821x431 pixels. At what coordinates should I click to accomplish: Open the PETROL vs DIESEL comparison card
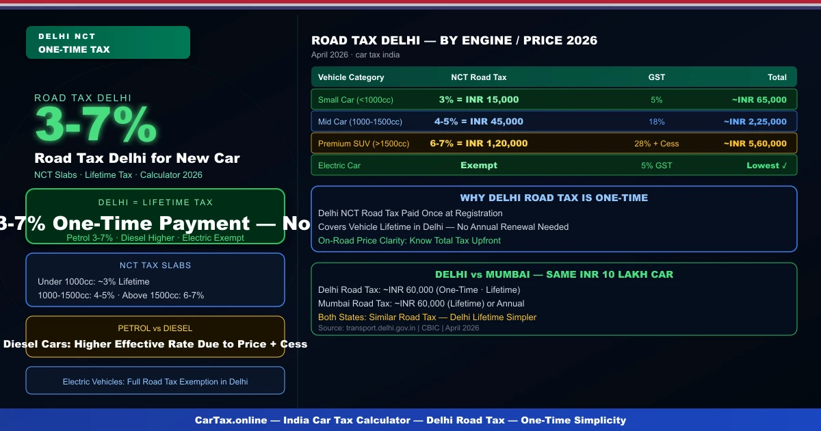coord(155,336)
